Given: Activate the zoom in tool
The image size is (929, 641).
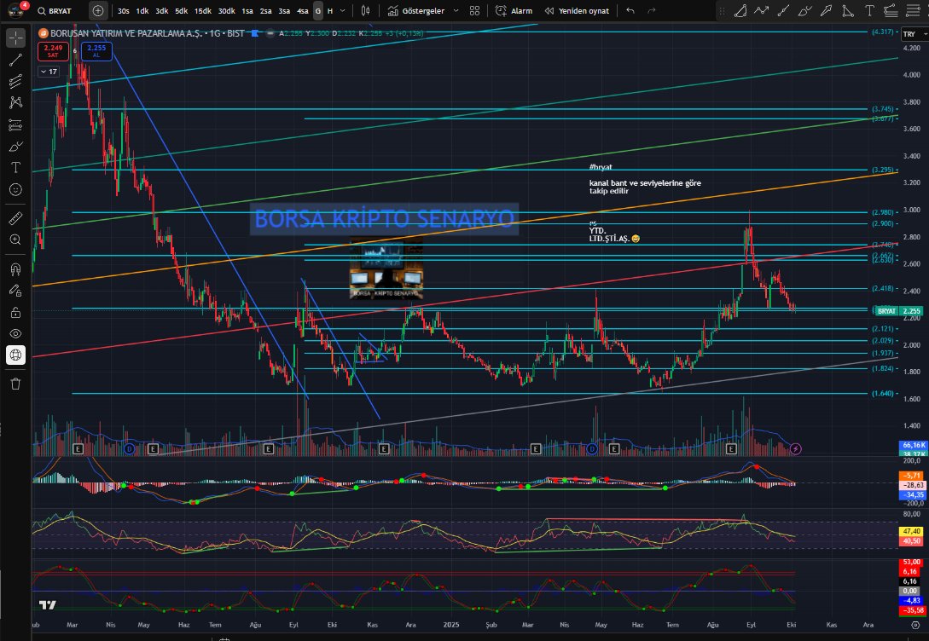Looking at the screenshot, I should 15,240.
